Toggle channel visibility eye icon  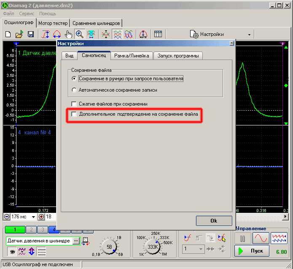12,251
